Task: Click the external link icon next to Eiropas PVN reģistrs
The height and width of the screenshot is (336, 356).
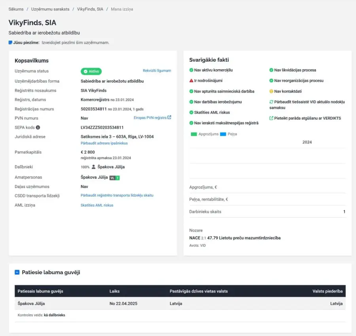Action: (x=169, y=118)
